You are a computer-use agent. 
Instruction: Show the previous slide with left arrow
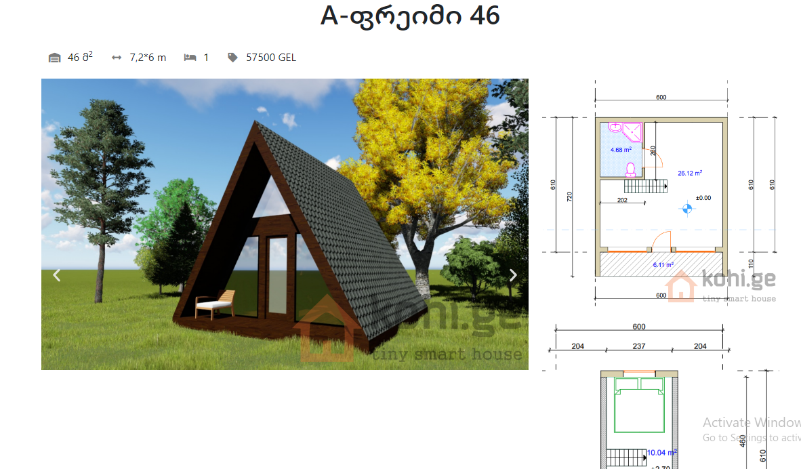click(57, 275)
